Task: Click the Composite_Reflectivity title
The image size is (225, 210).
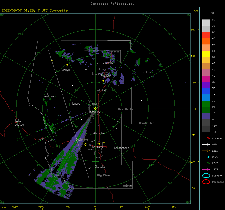Action: (112, 4)
